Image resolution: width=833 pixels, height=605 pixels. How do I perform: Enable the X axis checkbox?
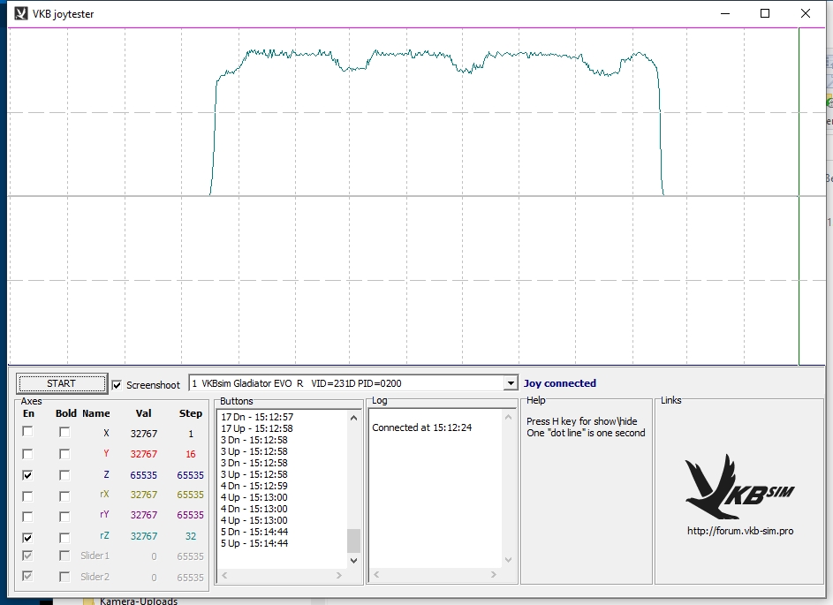(27, 432)
